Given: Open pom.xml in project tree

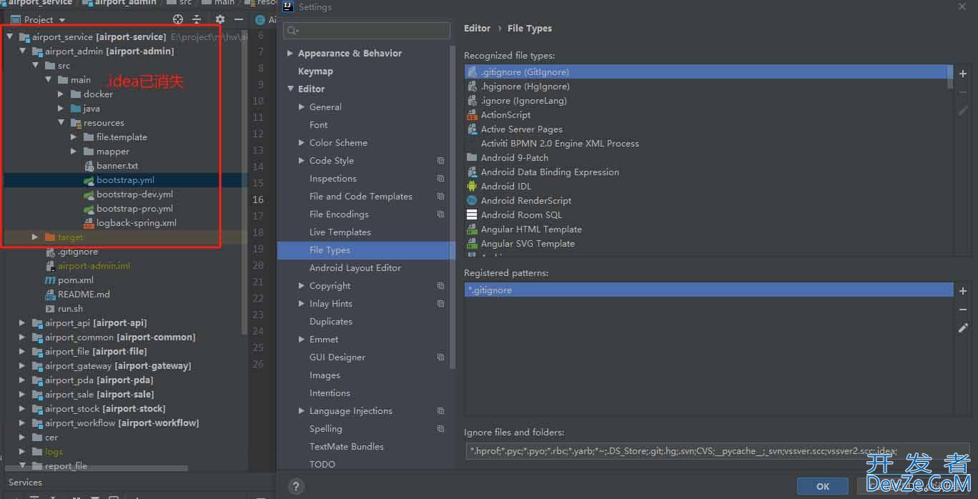Looking at the screenshot, I should pyautogui.click(x=76, y=280).
